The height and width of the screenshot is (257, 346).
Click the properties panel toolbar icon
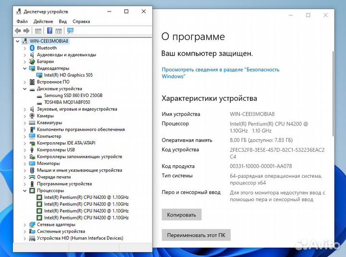pyautogui.click(x=59, y=31)
